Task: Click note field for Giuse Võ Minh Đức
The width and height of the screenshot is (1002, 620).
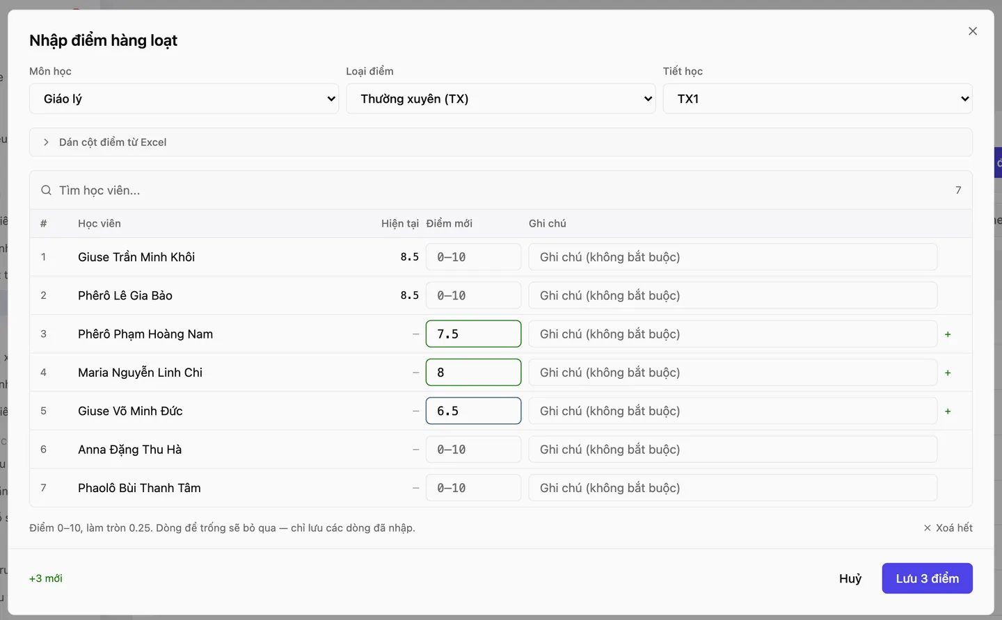Action: [x=733, y=411]
